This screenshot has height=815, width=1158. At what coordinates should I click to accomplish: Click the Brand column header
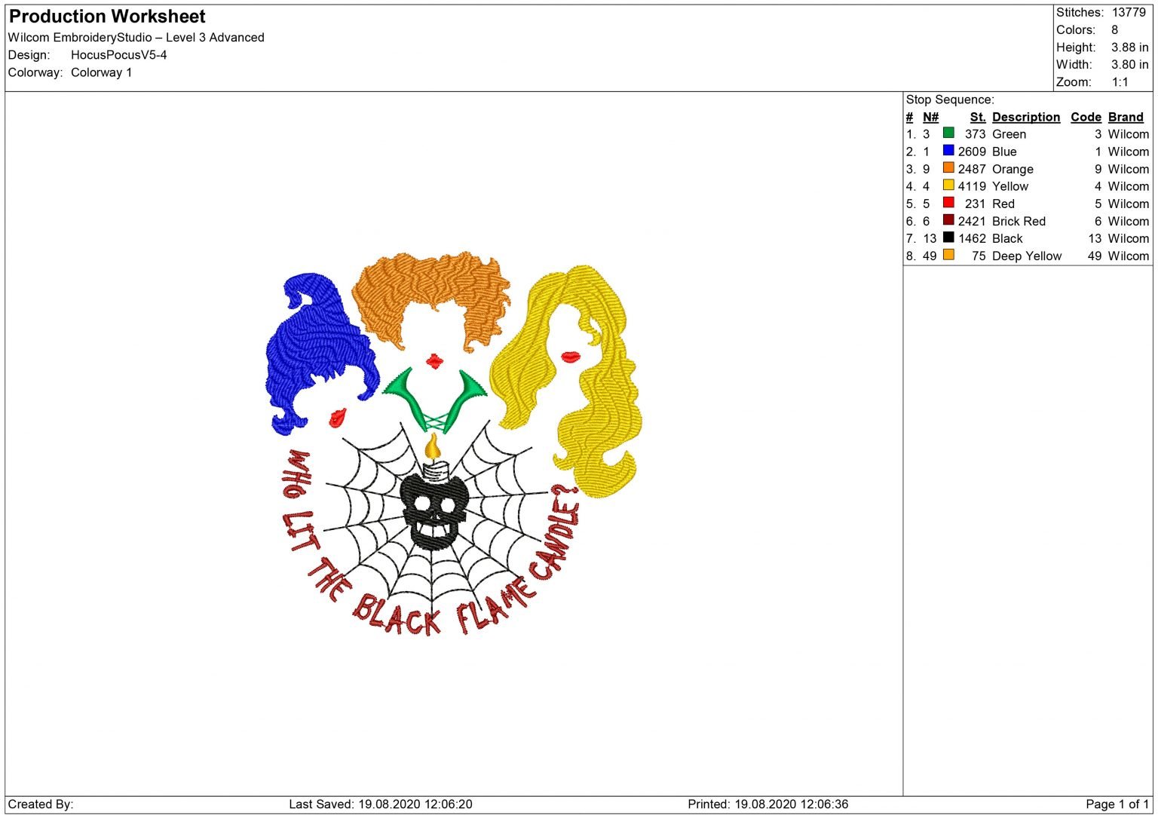(x=1125, y=117)
